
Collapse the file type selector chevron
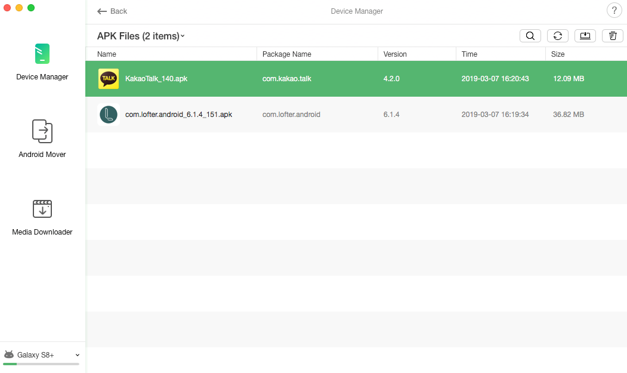182,36
